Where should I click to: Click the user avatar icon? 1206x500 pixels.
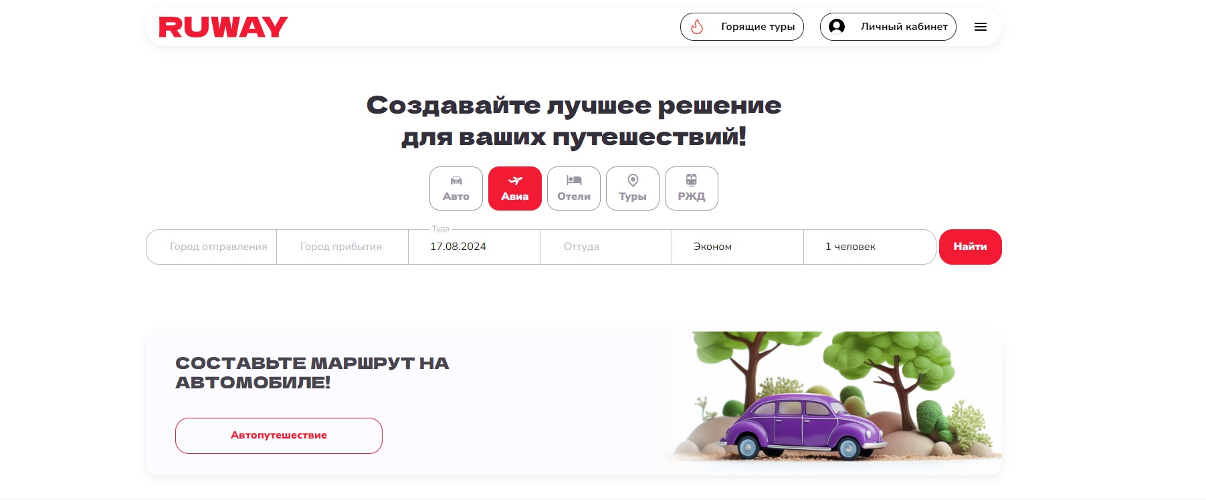(837, 27)
